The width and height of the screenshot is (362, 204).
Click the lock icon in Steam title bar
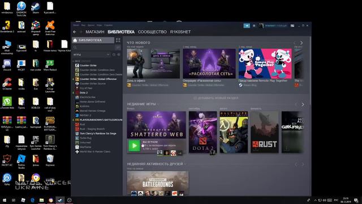point(254,25)
